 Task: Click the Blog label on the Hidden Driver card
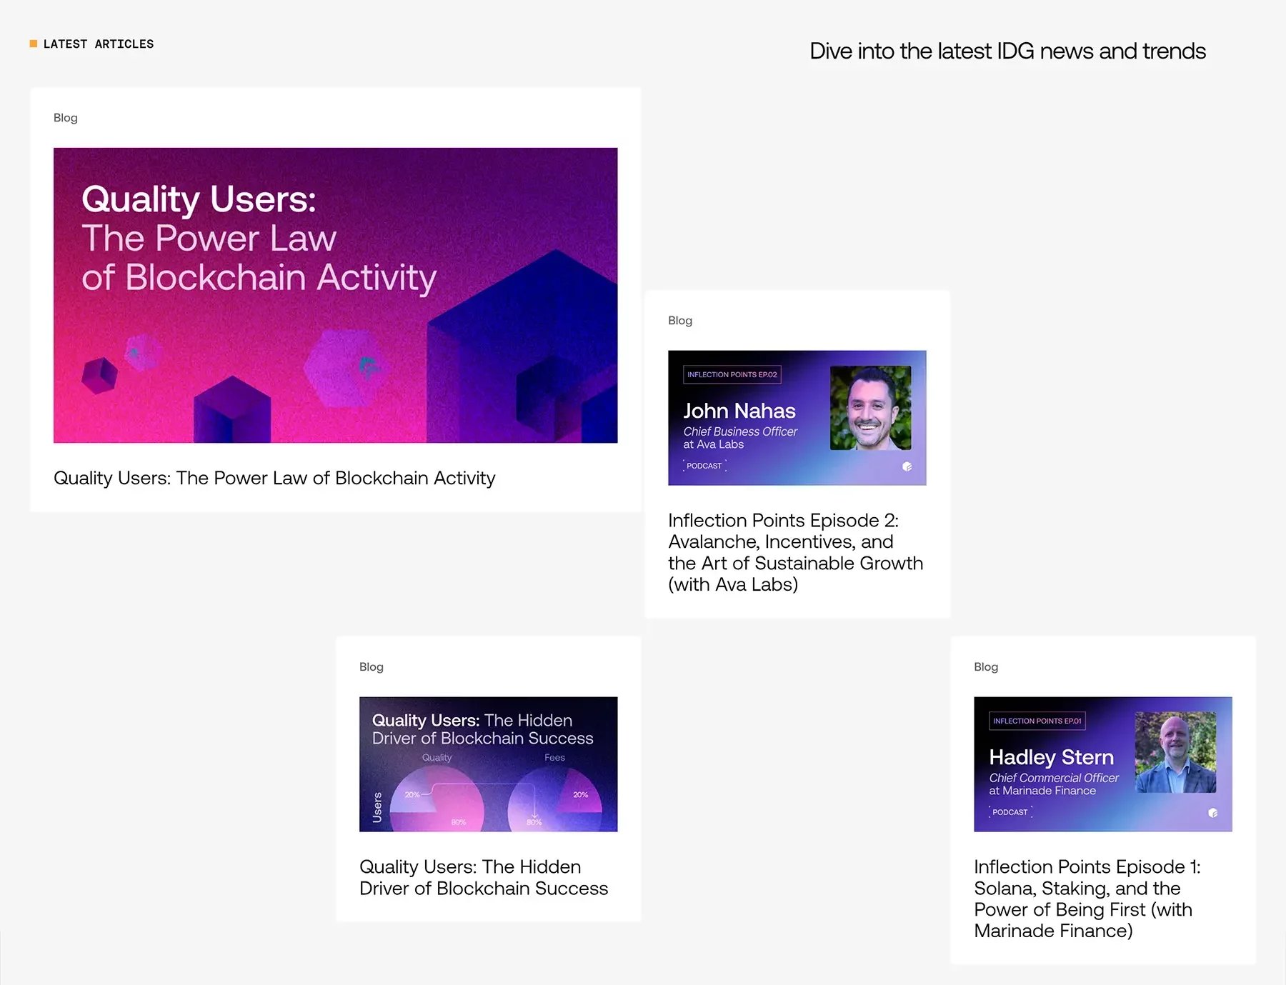(x=372, y=667)
